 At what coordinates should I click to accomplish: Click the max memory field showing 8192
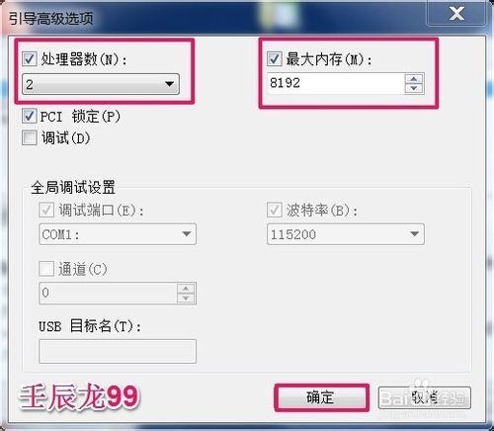pyautogui.click(x=336, y=84)
